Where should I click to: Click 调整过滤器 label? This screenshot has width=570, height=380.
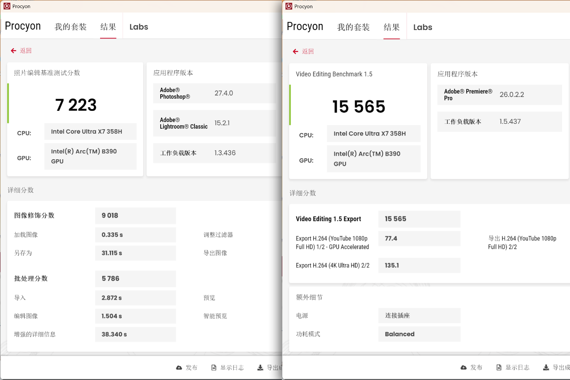point(218,235)
